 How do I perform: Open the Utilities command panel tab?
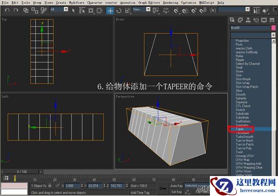(x=272, y=20)
